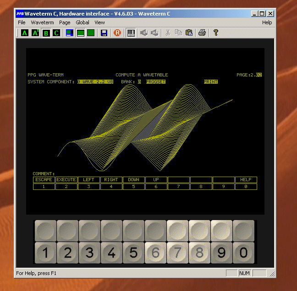Click the COMPUTE A WAVETABLE heading
This screenshot has width=297, height=291.
[x=142, y=75]
